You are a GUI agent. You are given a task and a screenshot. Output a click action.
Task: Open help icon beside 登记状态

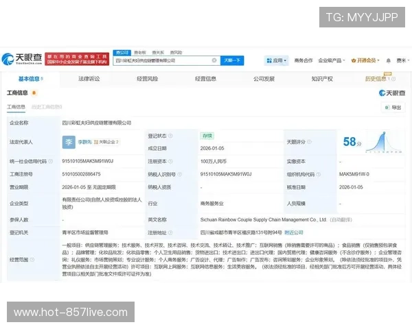click(x=170, y=136)
